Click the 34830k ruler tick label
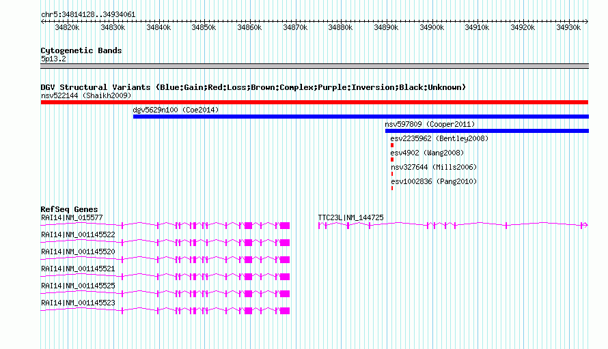 tap(113, 27)
